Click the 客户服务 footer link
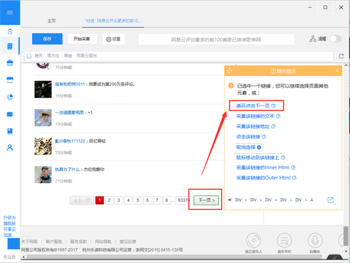 (54, 241)
